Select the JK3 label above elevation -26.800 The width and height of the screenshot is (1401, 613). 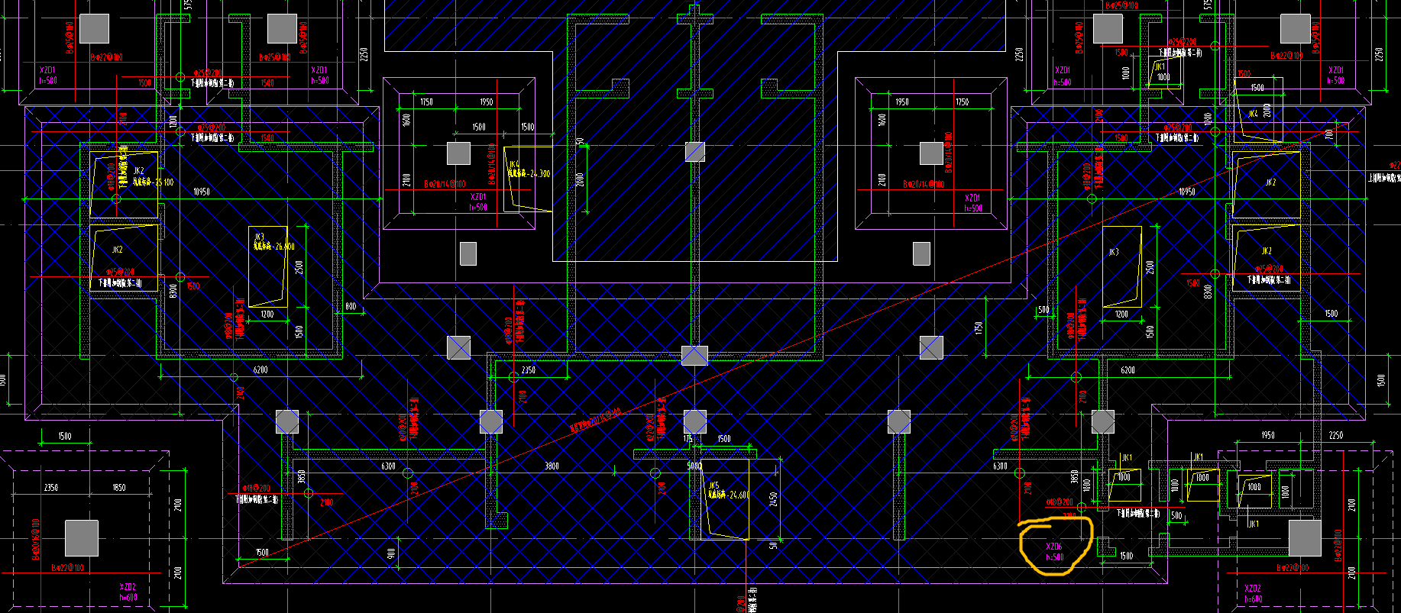click(259, 237)
